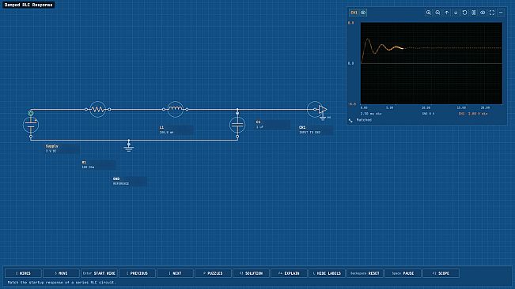Expand the scope to fullscreen
The width and height of the screenshot is (515, 289).
[492, 13]
